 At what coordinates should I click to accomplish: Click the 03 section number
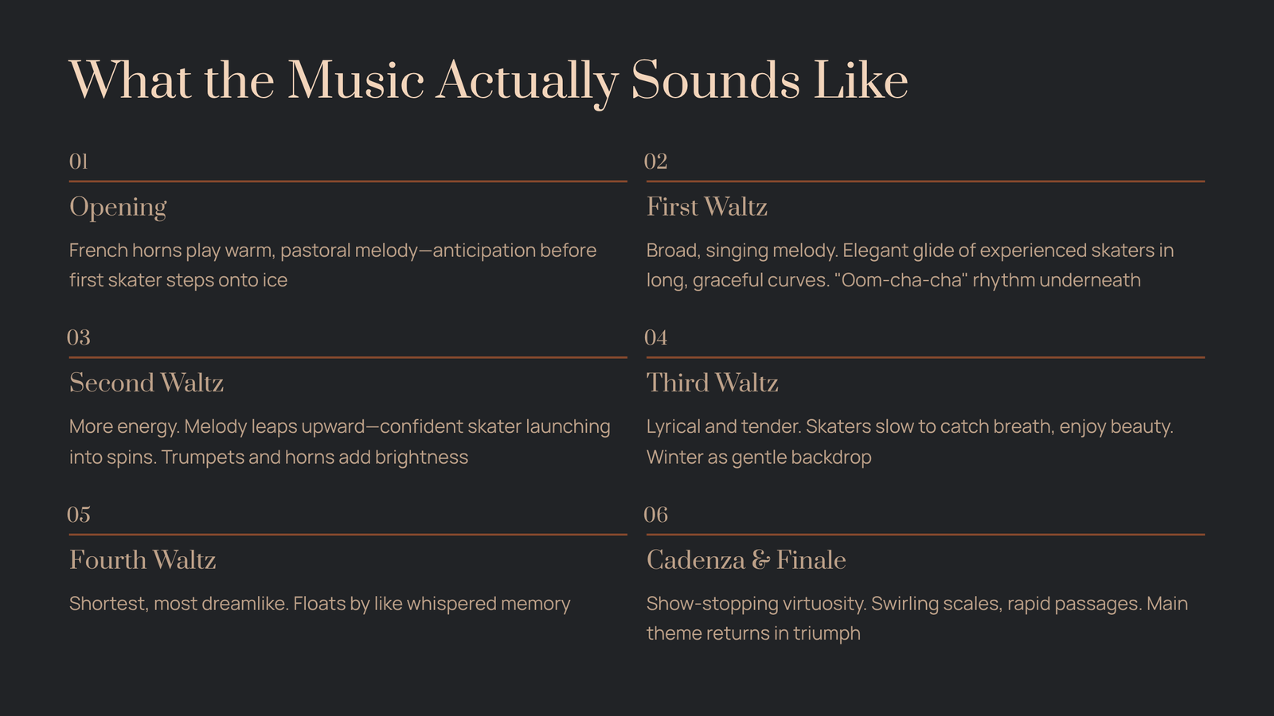[78, 338]
